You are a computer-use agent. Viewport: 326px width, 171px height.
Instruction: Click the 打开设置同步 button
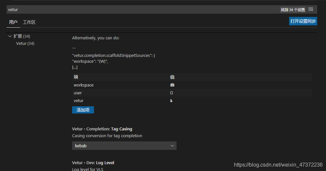303,21
